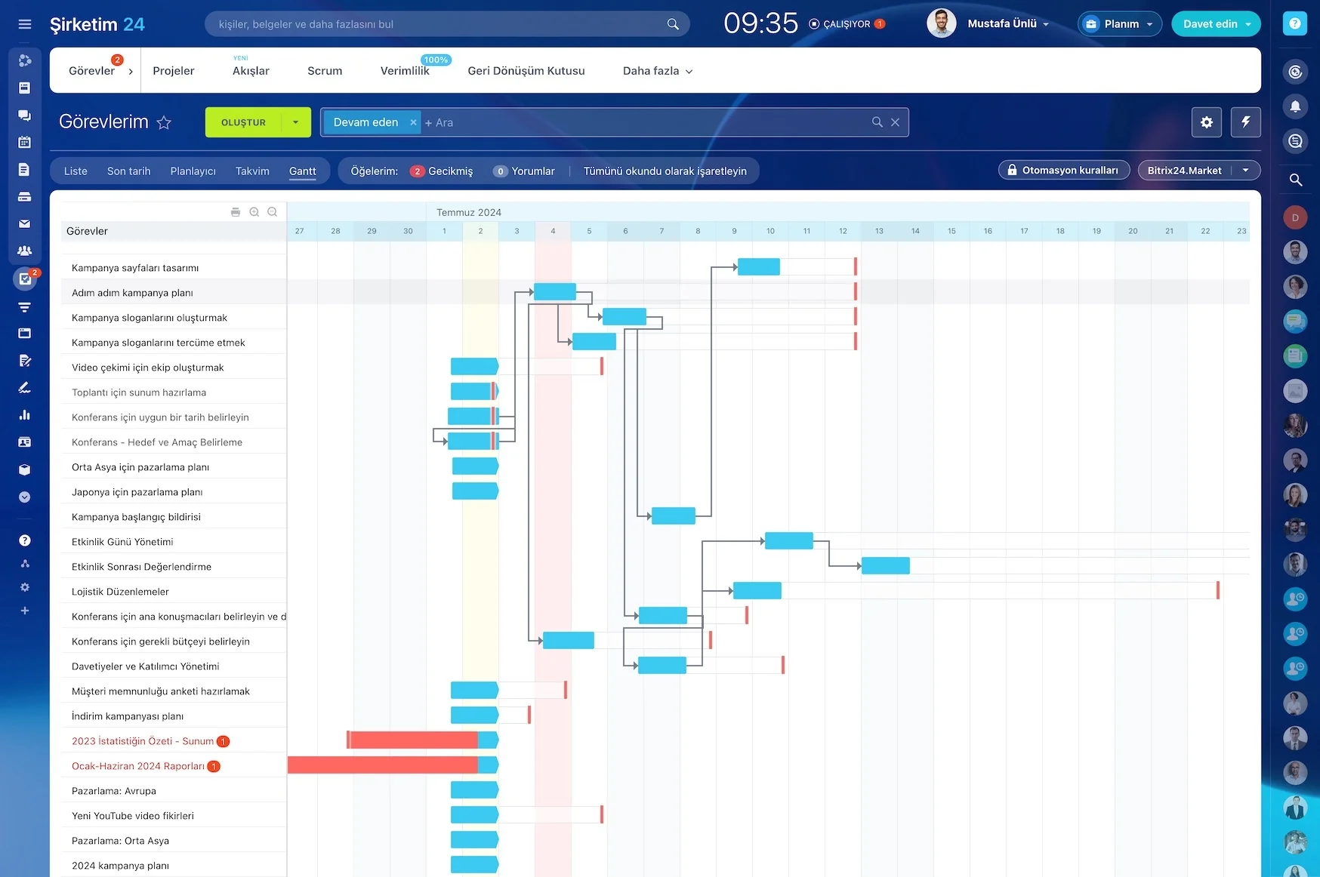Clear the filter search field
Screen dimensions: 1320x877
point(895,122)
